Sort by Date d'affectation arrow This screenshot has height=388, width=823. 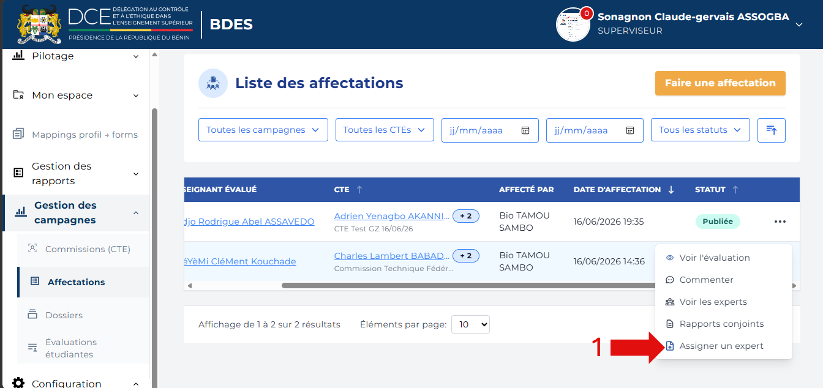click(671, 190)
